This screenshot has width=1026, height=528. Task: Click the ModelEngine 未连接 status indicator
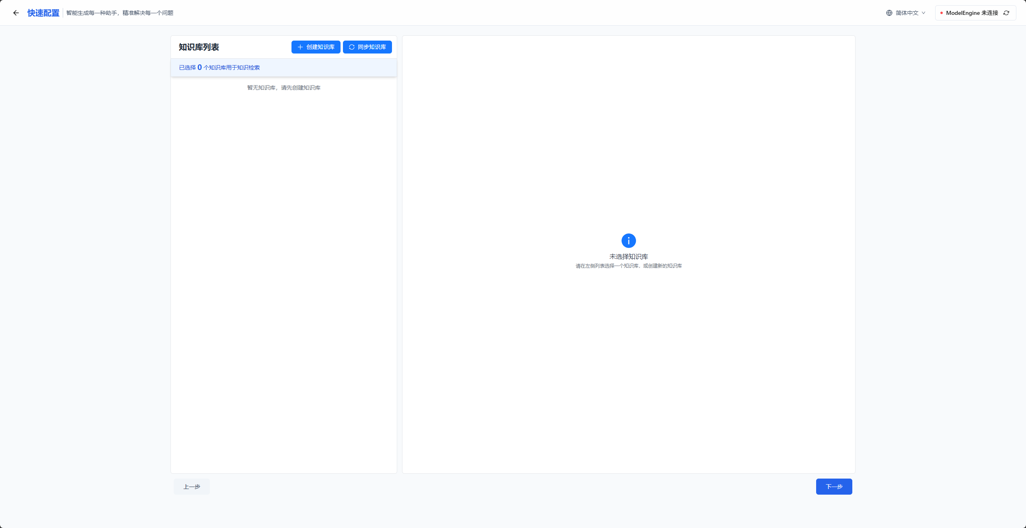(972, 13)
